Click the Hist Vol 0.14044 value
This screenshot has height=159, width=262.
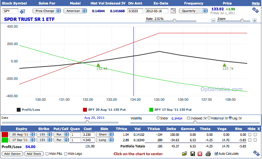coord(98,11)
